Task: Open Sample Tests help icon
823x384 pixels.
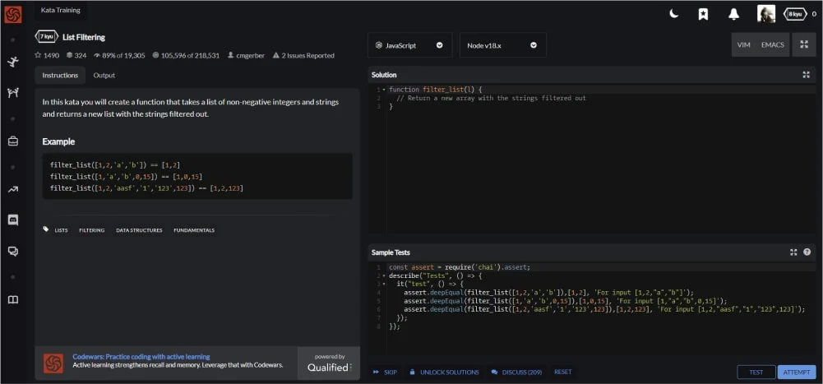Action: tap(807, 252)
